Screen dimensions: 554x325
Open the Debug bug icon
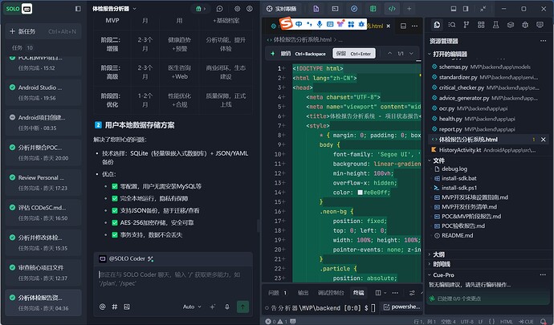click(x=525, y=25)
